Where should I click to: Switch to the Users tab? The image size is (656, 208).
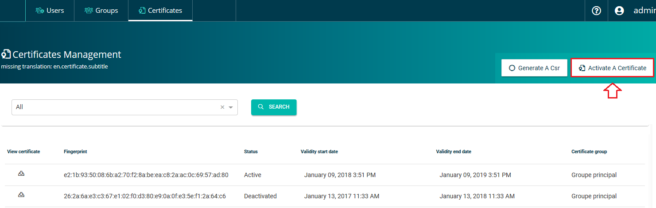(50, 11)
